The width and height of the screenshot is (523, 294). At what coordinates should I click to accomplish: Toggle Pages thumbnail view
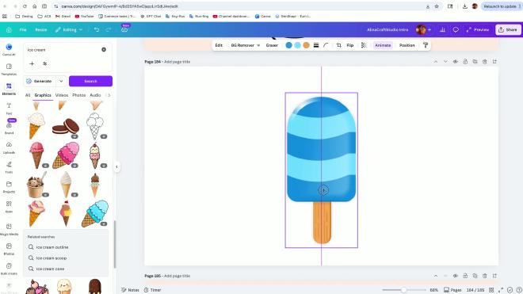point(452,290)
